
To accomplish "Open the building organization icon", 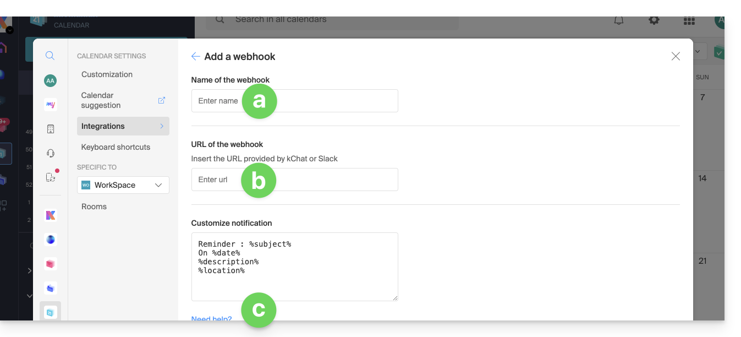I will [50, 129].
